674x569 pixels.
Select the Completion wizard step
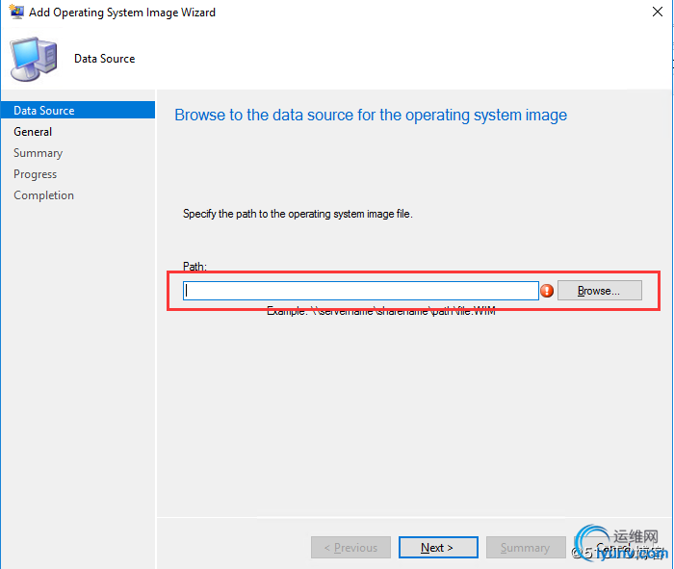[x=43, y=195]
